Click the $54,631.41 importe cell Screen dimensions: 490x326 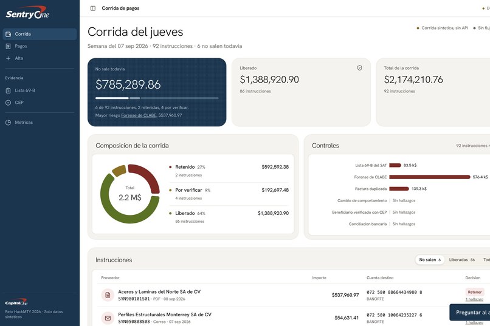[x=347, y=318]
